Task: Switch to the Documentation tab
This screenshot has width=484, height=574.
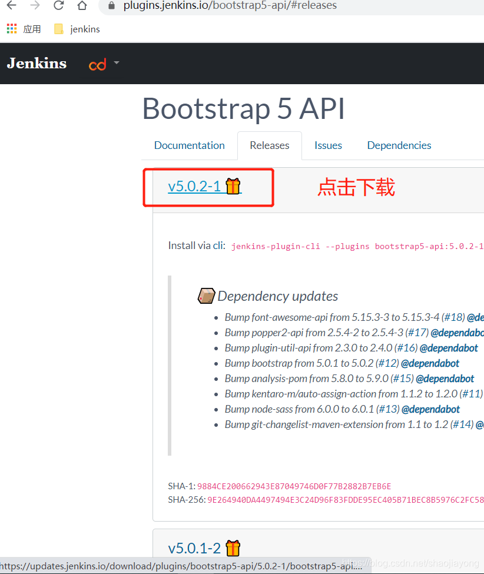Action: 189,145
